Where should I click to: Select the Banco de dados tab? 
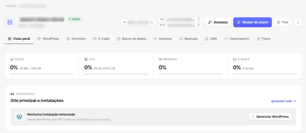coord(131,39)
